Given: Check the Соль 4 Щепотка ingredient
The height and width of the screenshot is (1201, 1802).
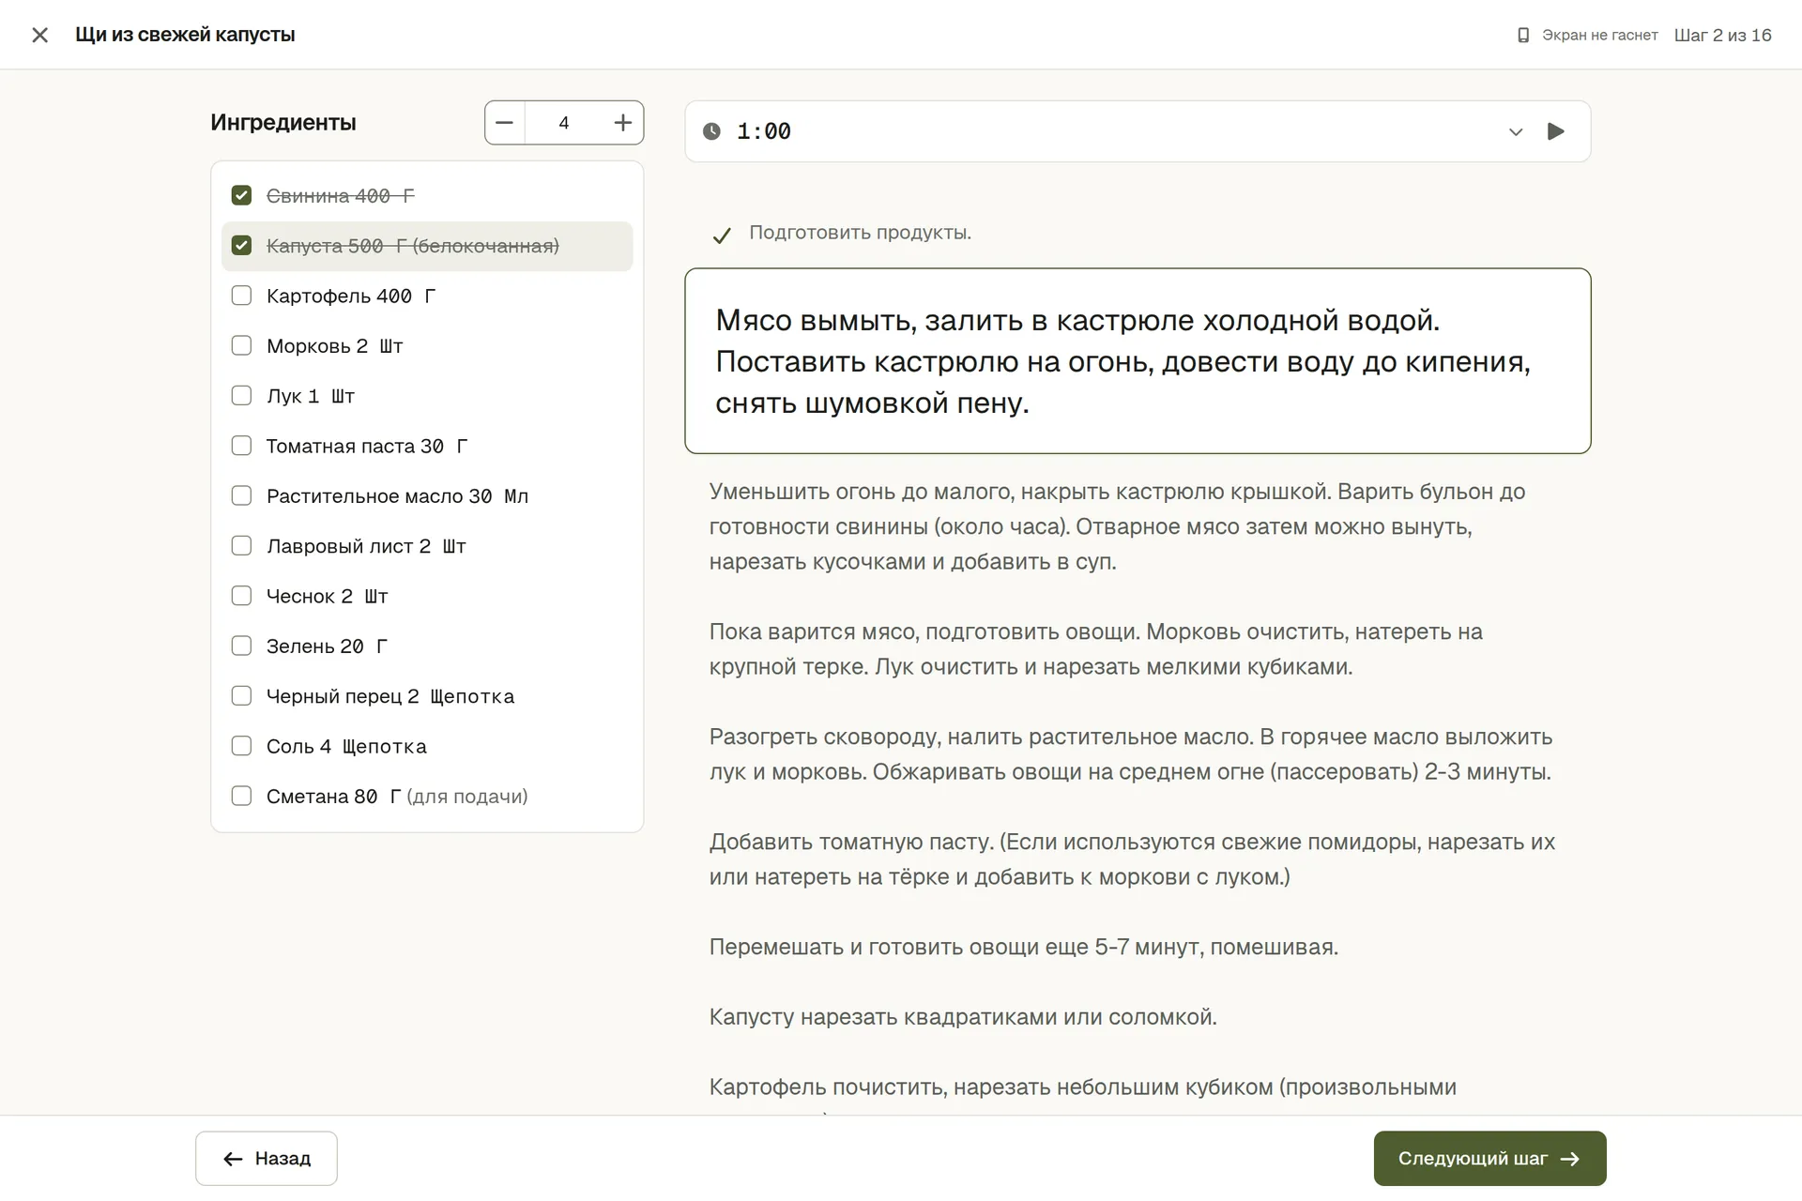Looking at the screenshot, I should (241, 746).
